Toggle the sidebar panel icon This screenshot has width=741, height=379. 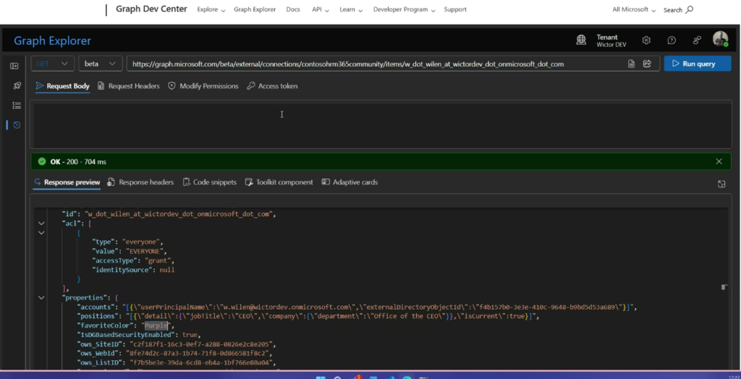pyautogui.click(x=14, y=66)
